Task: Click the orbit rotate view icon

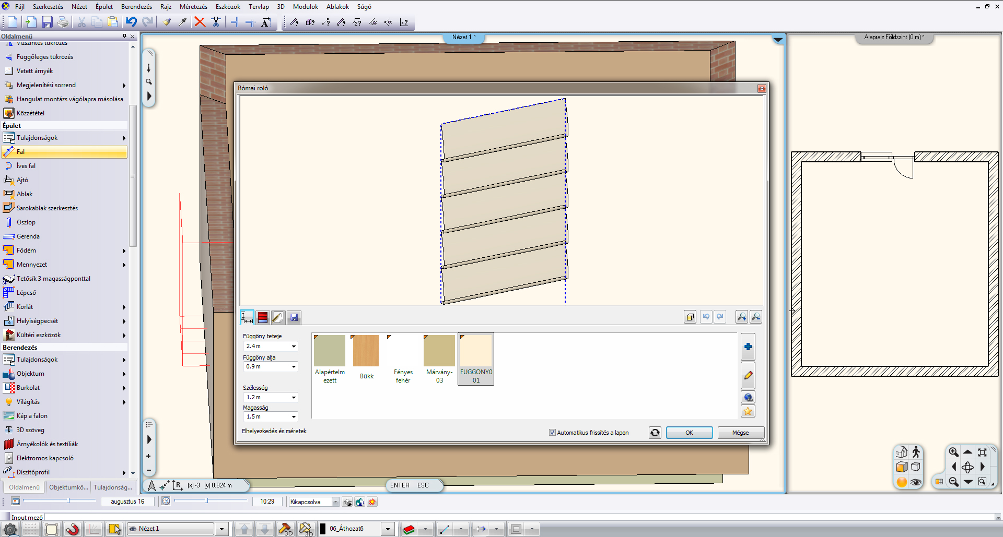Action: tap(967, 467)
